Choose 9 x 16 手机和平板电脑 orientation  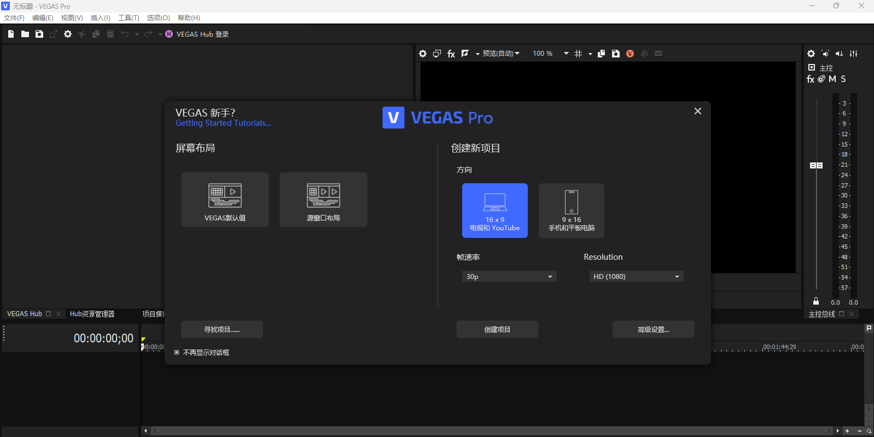(572, 211)
